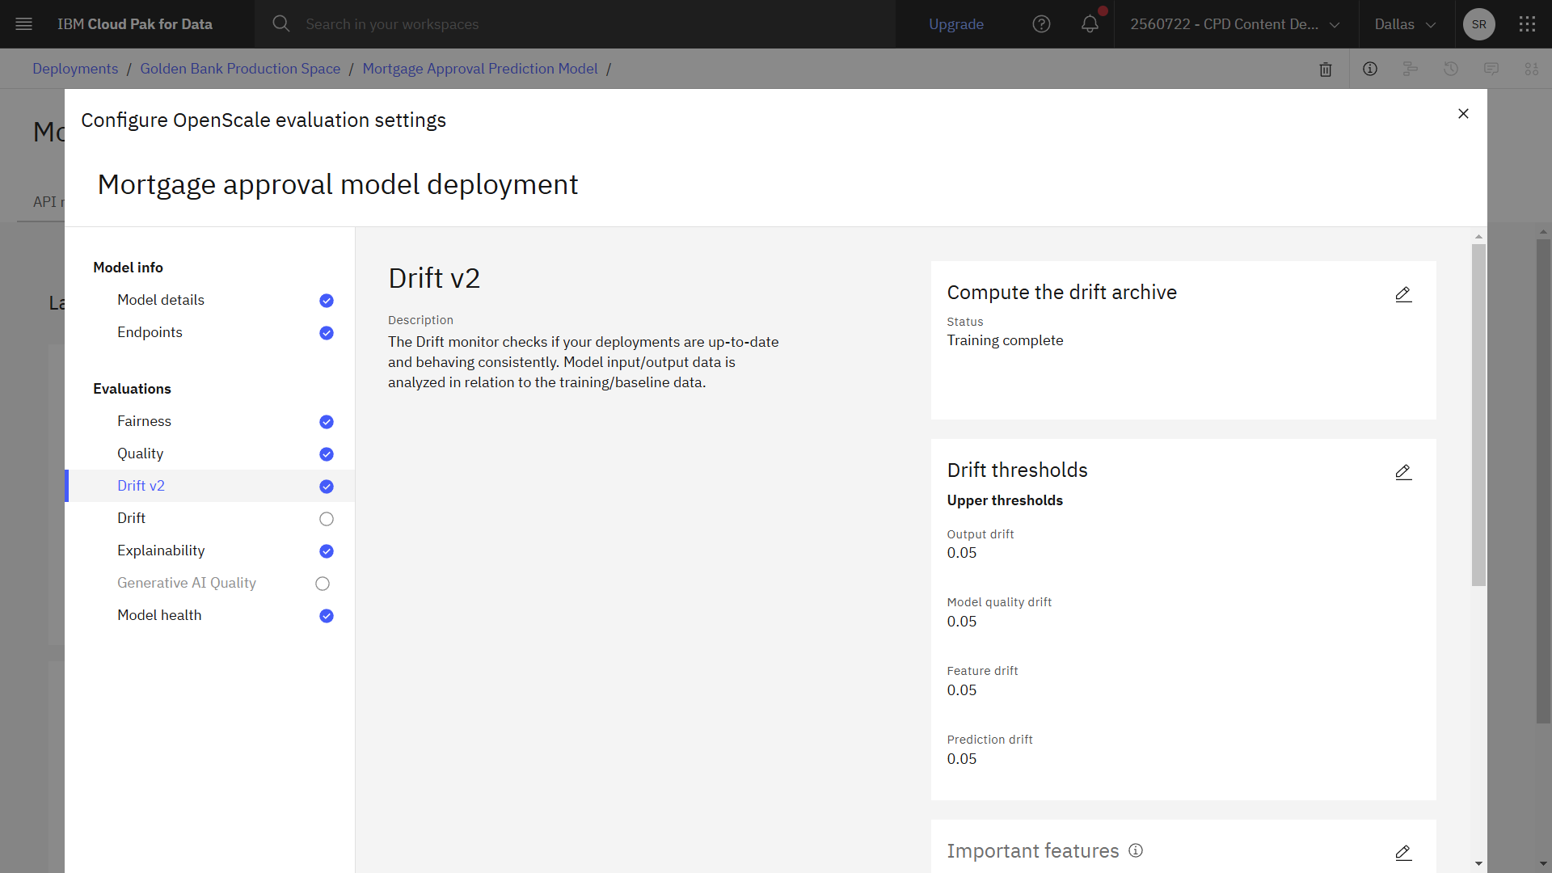This screenshot has height=873, width=1552.
Task: Open the Drift evaluation item
Action: click(131, 518)
